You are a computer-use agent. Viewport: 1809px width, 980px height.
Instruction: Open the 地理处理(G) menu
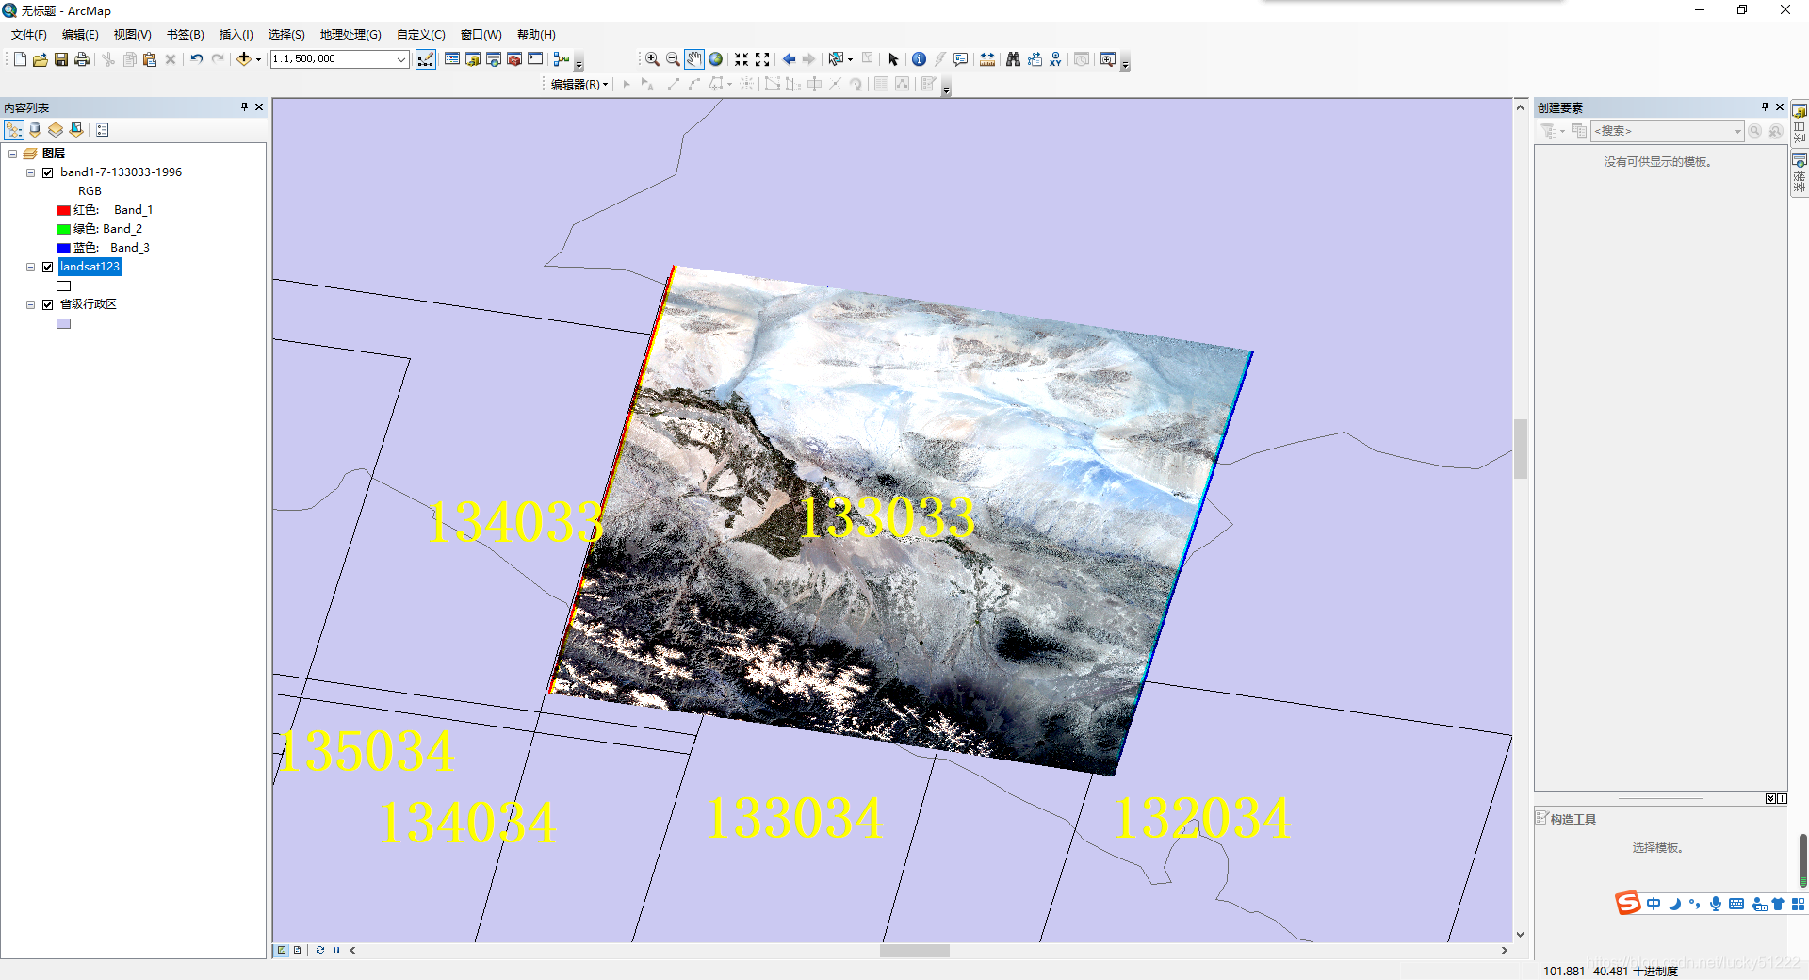350,34
